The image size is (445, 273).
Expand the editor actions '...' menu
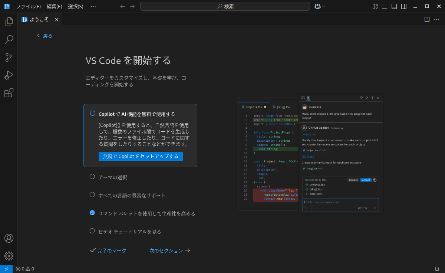pos(436,20)
